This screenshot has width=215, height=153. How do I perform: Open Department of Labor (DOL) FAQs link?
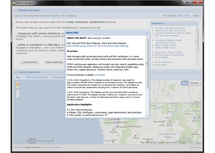click(x=170, y=30)
